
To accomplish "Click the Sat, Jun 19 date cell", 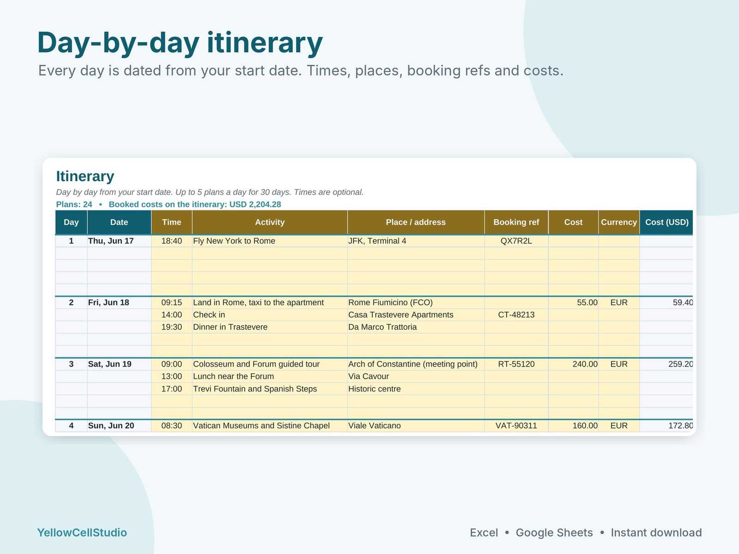I will tap(119, 364).
